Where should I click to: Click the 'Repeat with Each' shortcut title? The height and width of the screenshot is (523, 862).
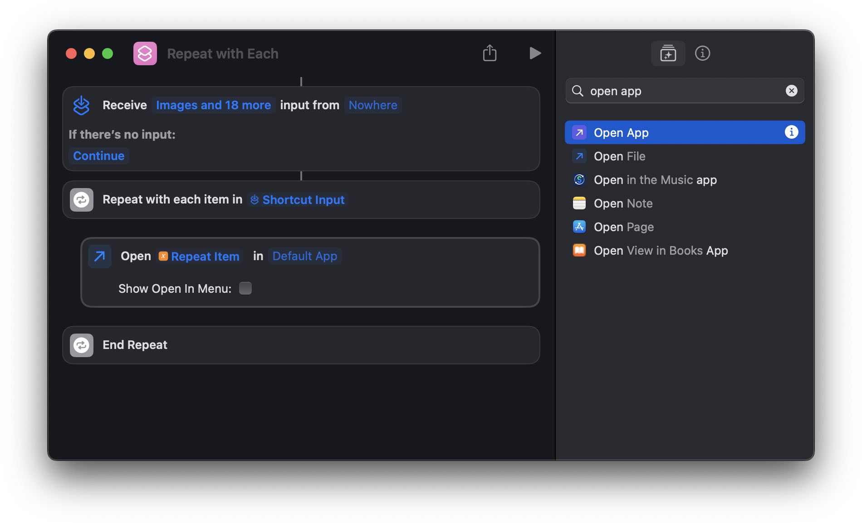(x=223, y=53)
